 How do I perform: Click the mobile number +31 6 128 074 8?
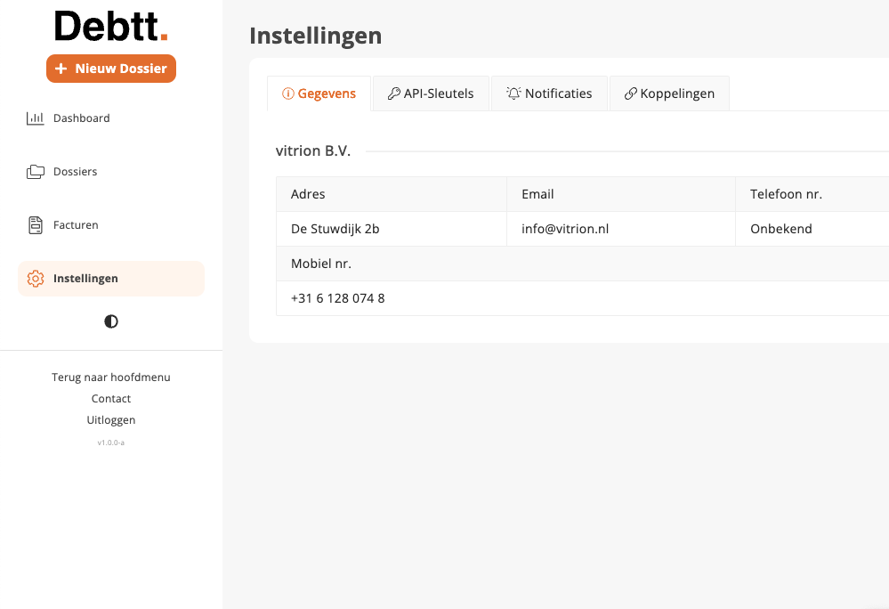tap(338, 298)
